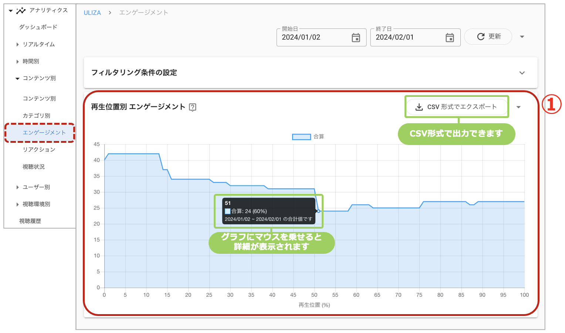Image resolution: width=565 pixels, height=333 pixels.
Task: Click the アナリティクス sidebar heading
Action: (48, 10)
